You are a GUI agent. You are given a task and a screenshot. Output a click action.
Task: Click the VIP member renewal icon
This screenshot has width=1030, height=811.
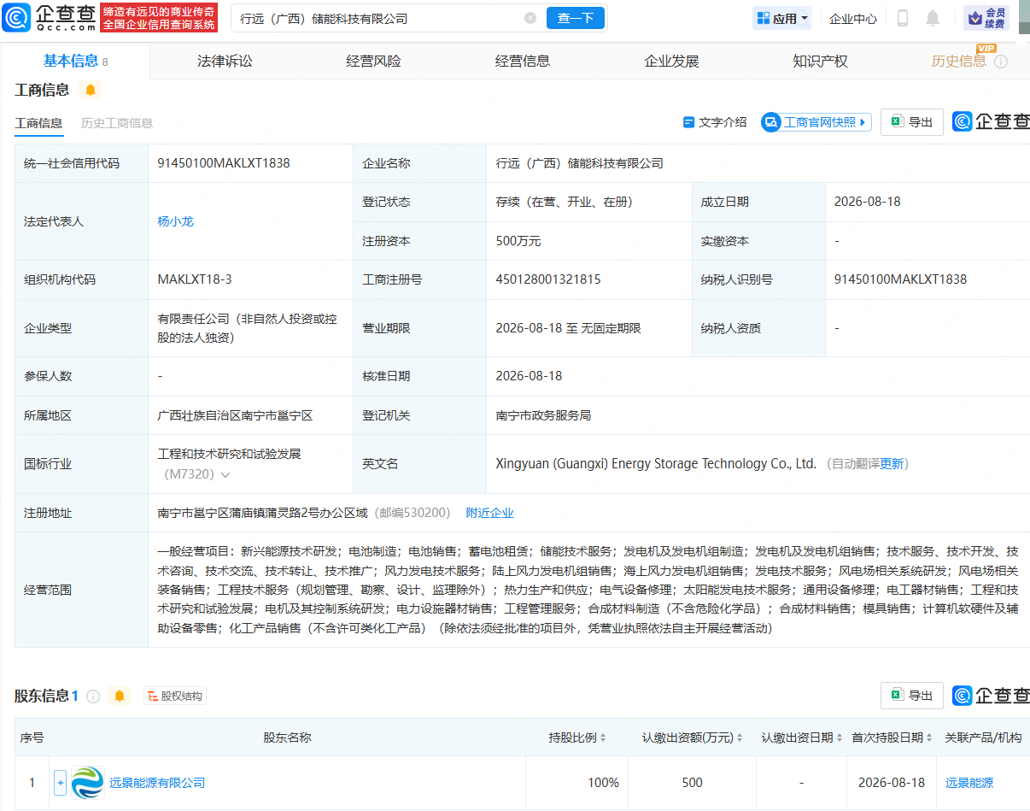coord(986,18)
